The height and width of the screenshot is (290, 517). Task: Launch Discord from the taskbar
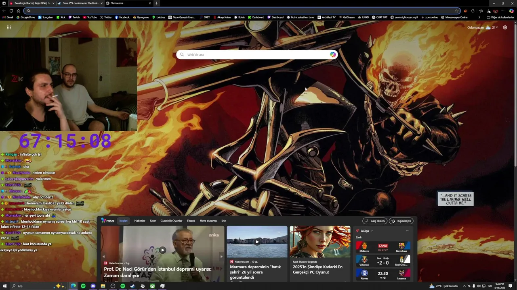tap(93, 286)
